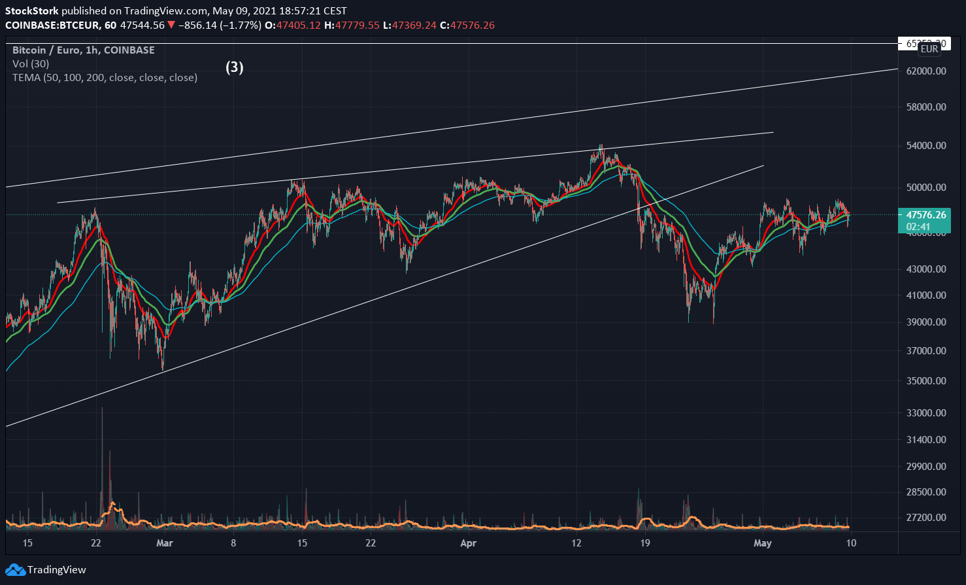Image resolution: width=966 pixels, height=585 pixels.
Task: Select the TEMA (50, 100, 200) indicator legend
Action: [x=105, y=78]
